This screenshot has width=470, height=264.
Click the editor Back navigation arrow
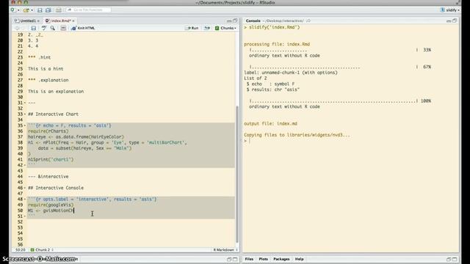17,28
